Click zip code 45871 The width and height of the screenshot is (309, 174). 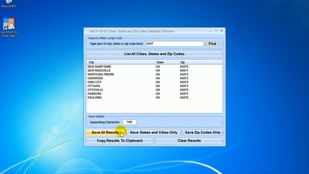click(184, 71)
